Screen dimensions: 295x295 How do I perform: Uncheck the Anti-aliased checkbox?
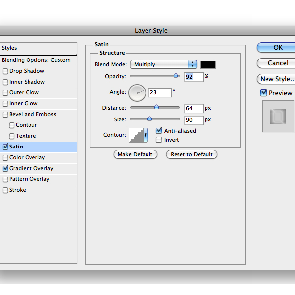pyautogui.click(x=159, y=131)
